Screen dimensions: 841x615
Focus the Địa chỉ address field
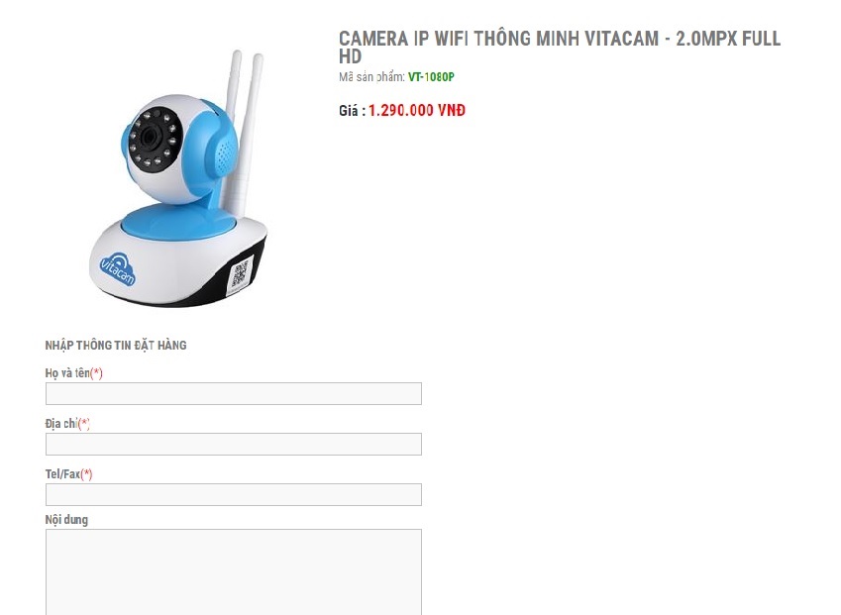coord(234,444)
